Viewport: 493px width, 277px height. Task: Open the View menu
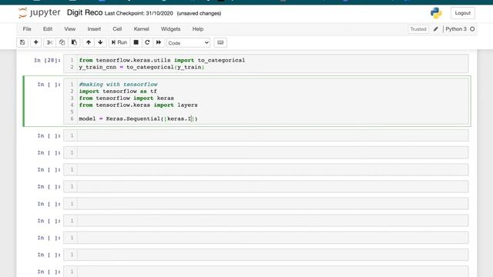(x=70, y=29)
